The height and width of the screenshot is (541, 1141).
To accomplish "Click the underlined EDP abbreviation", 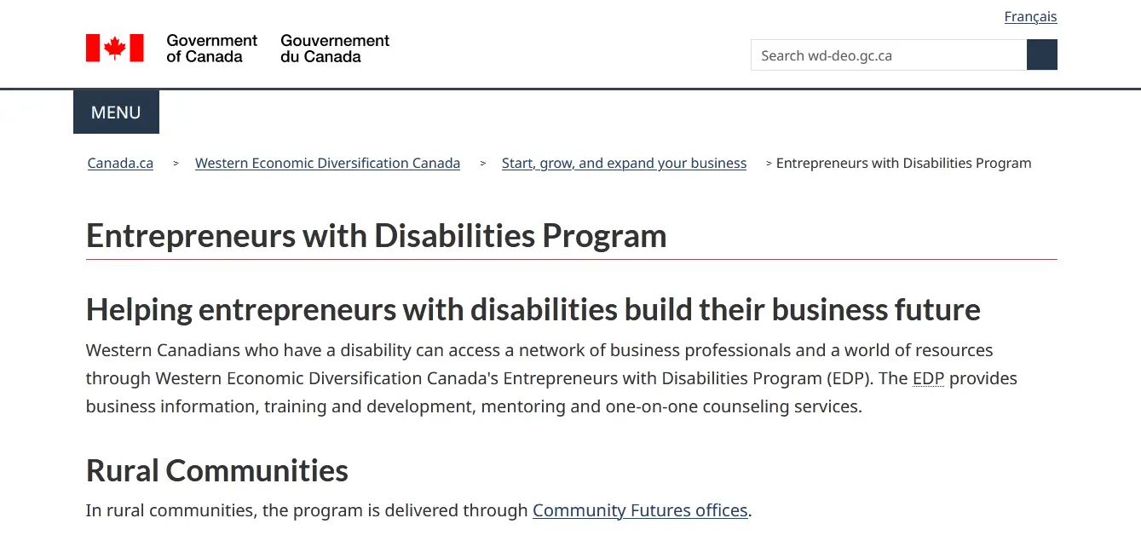I will coord(928,378).
